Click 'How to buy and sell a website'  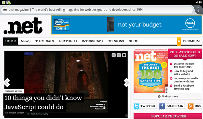(x=183, y=73)
